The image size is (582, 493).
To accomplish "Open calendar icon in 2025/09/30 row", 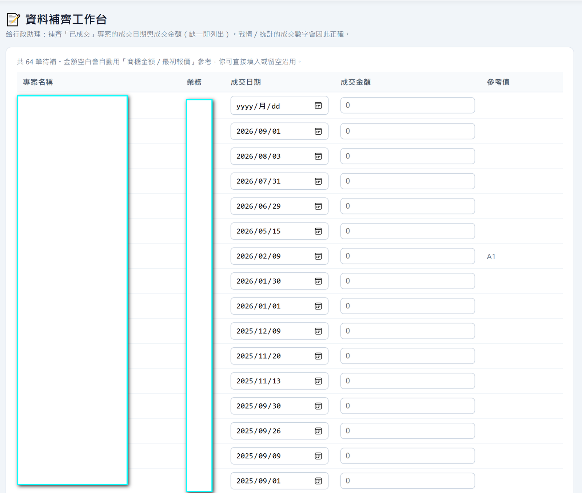I will (x=318, y=406).
